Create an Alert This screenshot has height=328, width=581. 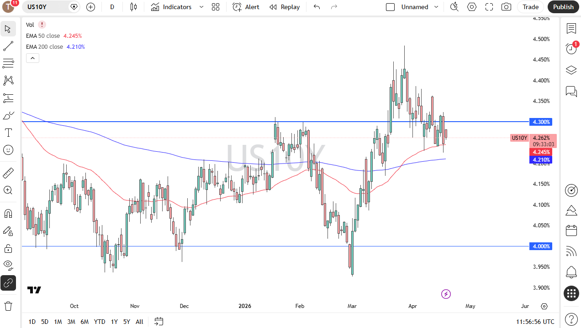coord(246,7)
